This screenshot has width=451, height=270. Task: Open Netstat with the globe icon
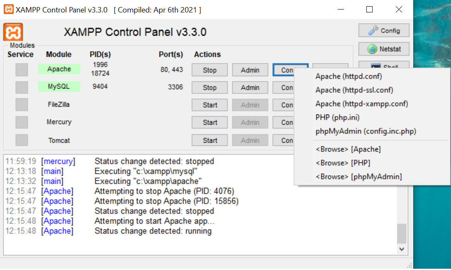pos(384,49)
